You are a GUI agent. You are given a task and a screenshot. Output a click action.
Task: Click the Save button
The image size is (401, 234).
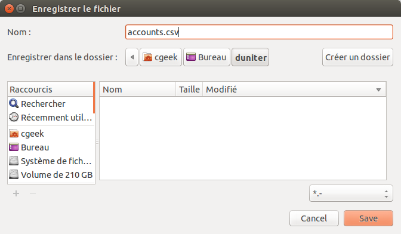point(368,218)
